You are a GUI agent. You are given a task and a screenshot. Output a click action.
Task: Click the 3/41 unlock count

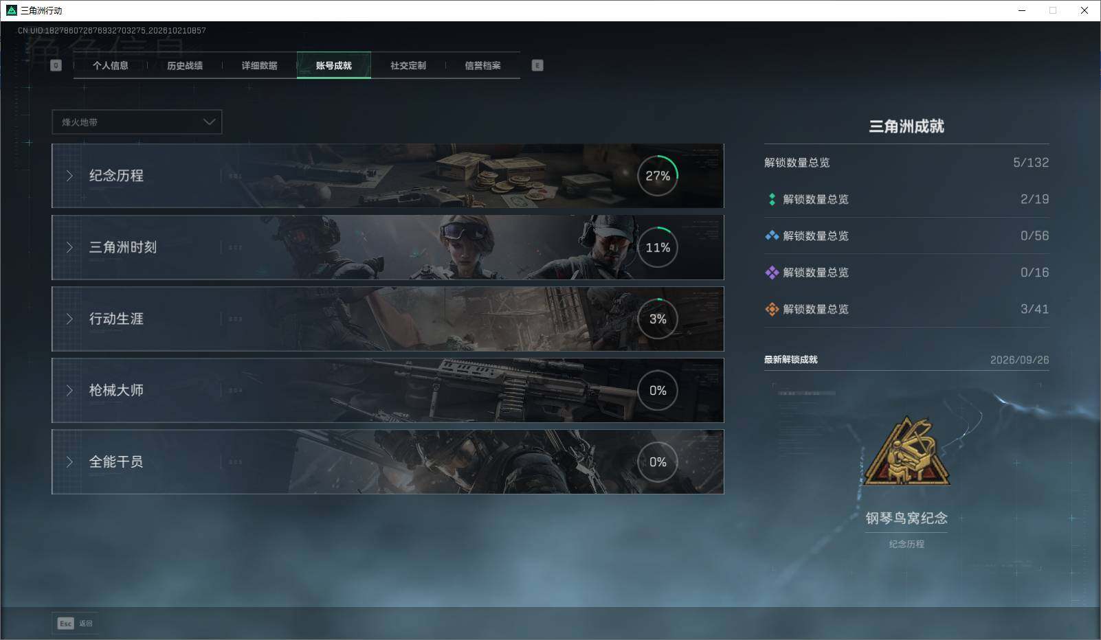pyautogui.click(x=1035, y=309)
